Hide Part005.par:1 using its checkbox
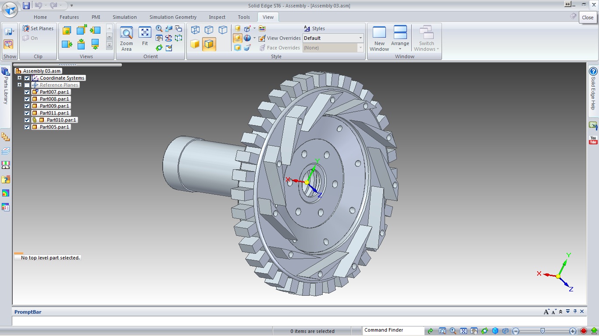Image resolution: width=599 pixels, height=336 pixels. click(27, 127)
